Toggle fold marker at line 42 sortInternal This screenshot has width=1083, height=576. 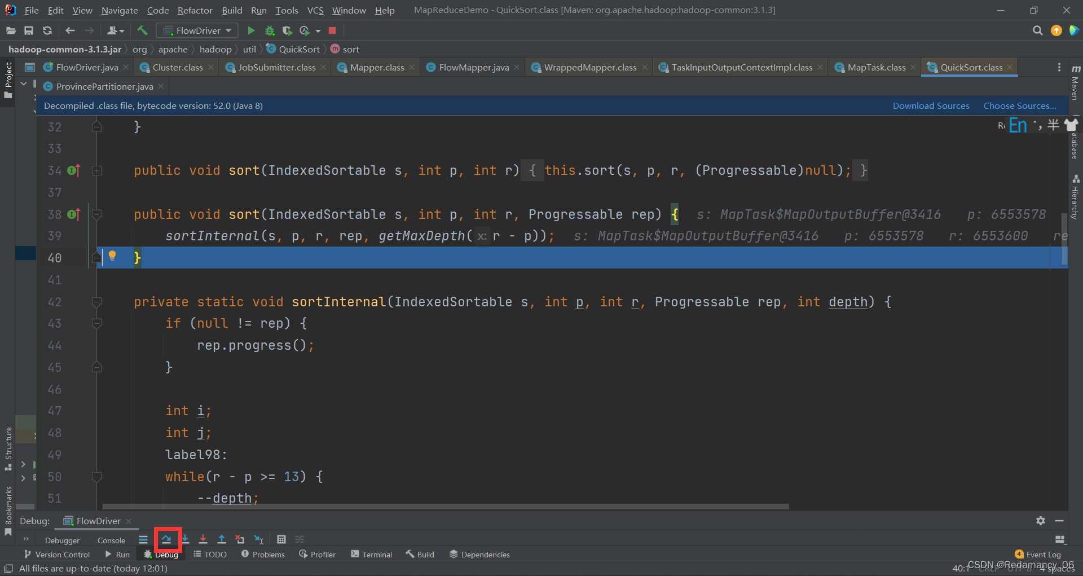click(96, 302)
